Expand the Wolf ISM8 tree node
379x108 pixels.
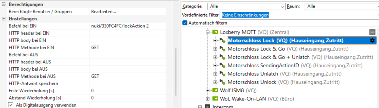(x=207, y=90)
